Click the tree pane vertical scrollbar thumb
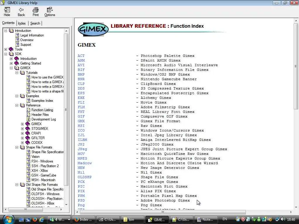299x224 pixels. (66, 110)
